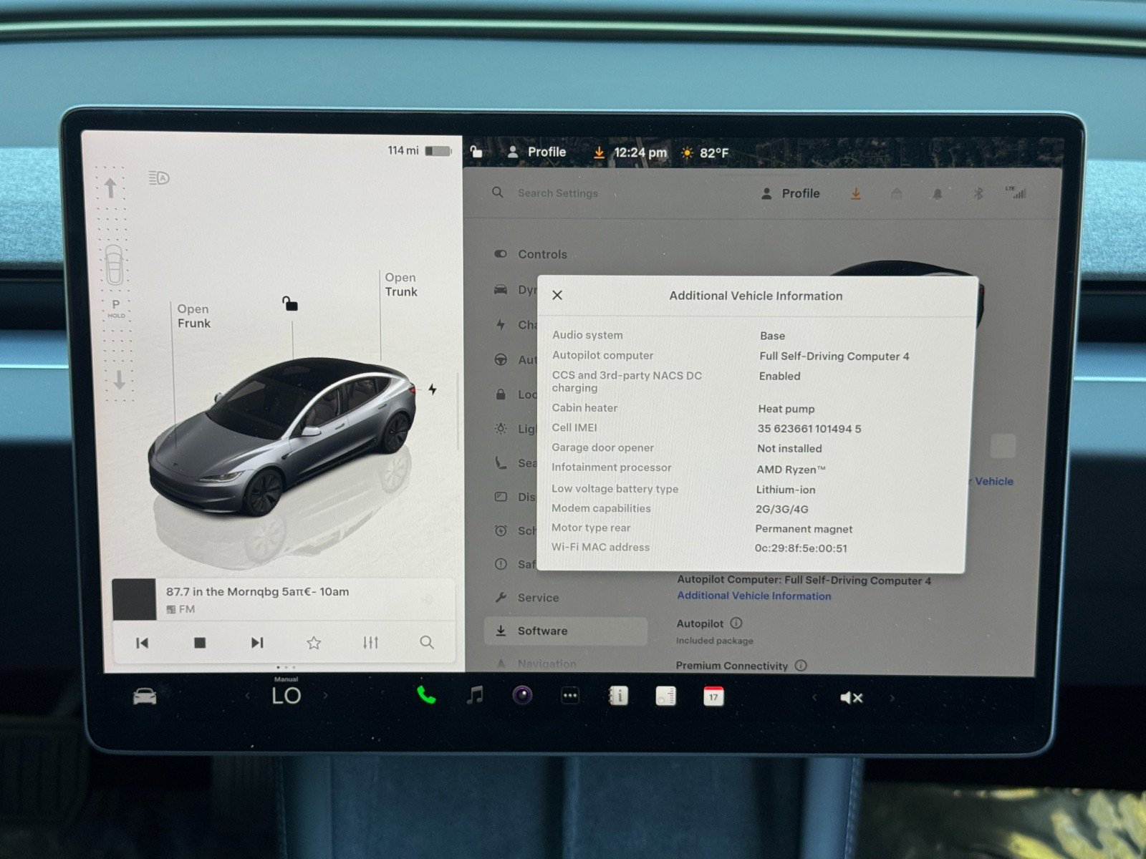1146x859 pixels.
Task: Open the Music app icon
Action: 475,695
